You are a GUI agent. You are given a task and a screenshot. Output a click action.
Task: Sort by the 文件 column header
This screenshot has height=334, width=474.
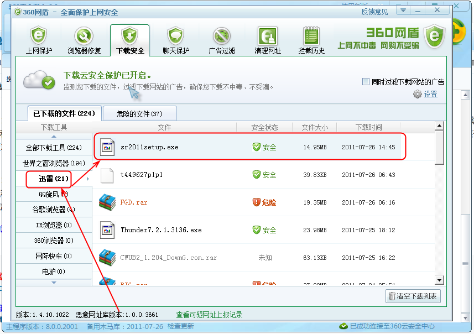point(164,127)
